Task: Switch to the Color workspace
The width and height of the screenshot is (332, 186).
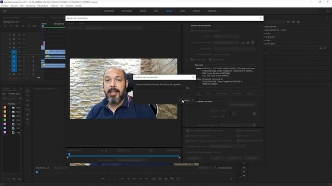Action: [156, 11]
